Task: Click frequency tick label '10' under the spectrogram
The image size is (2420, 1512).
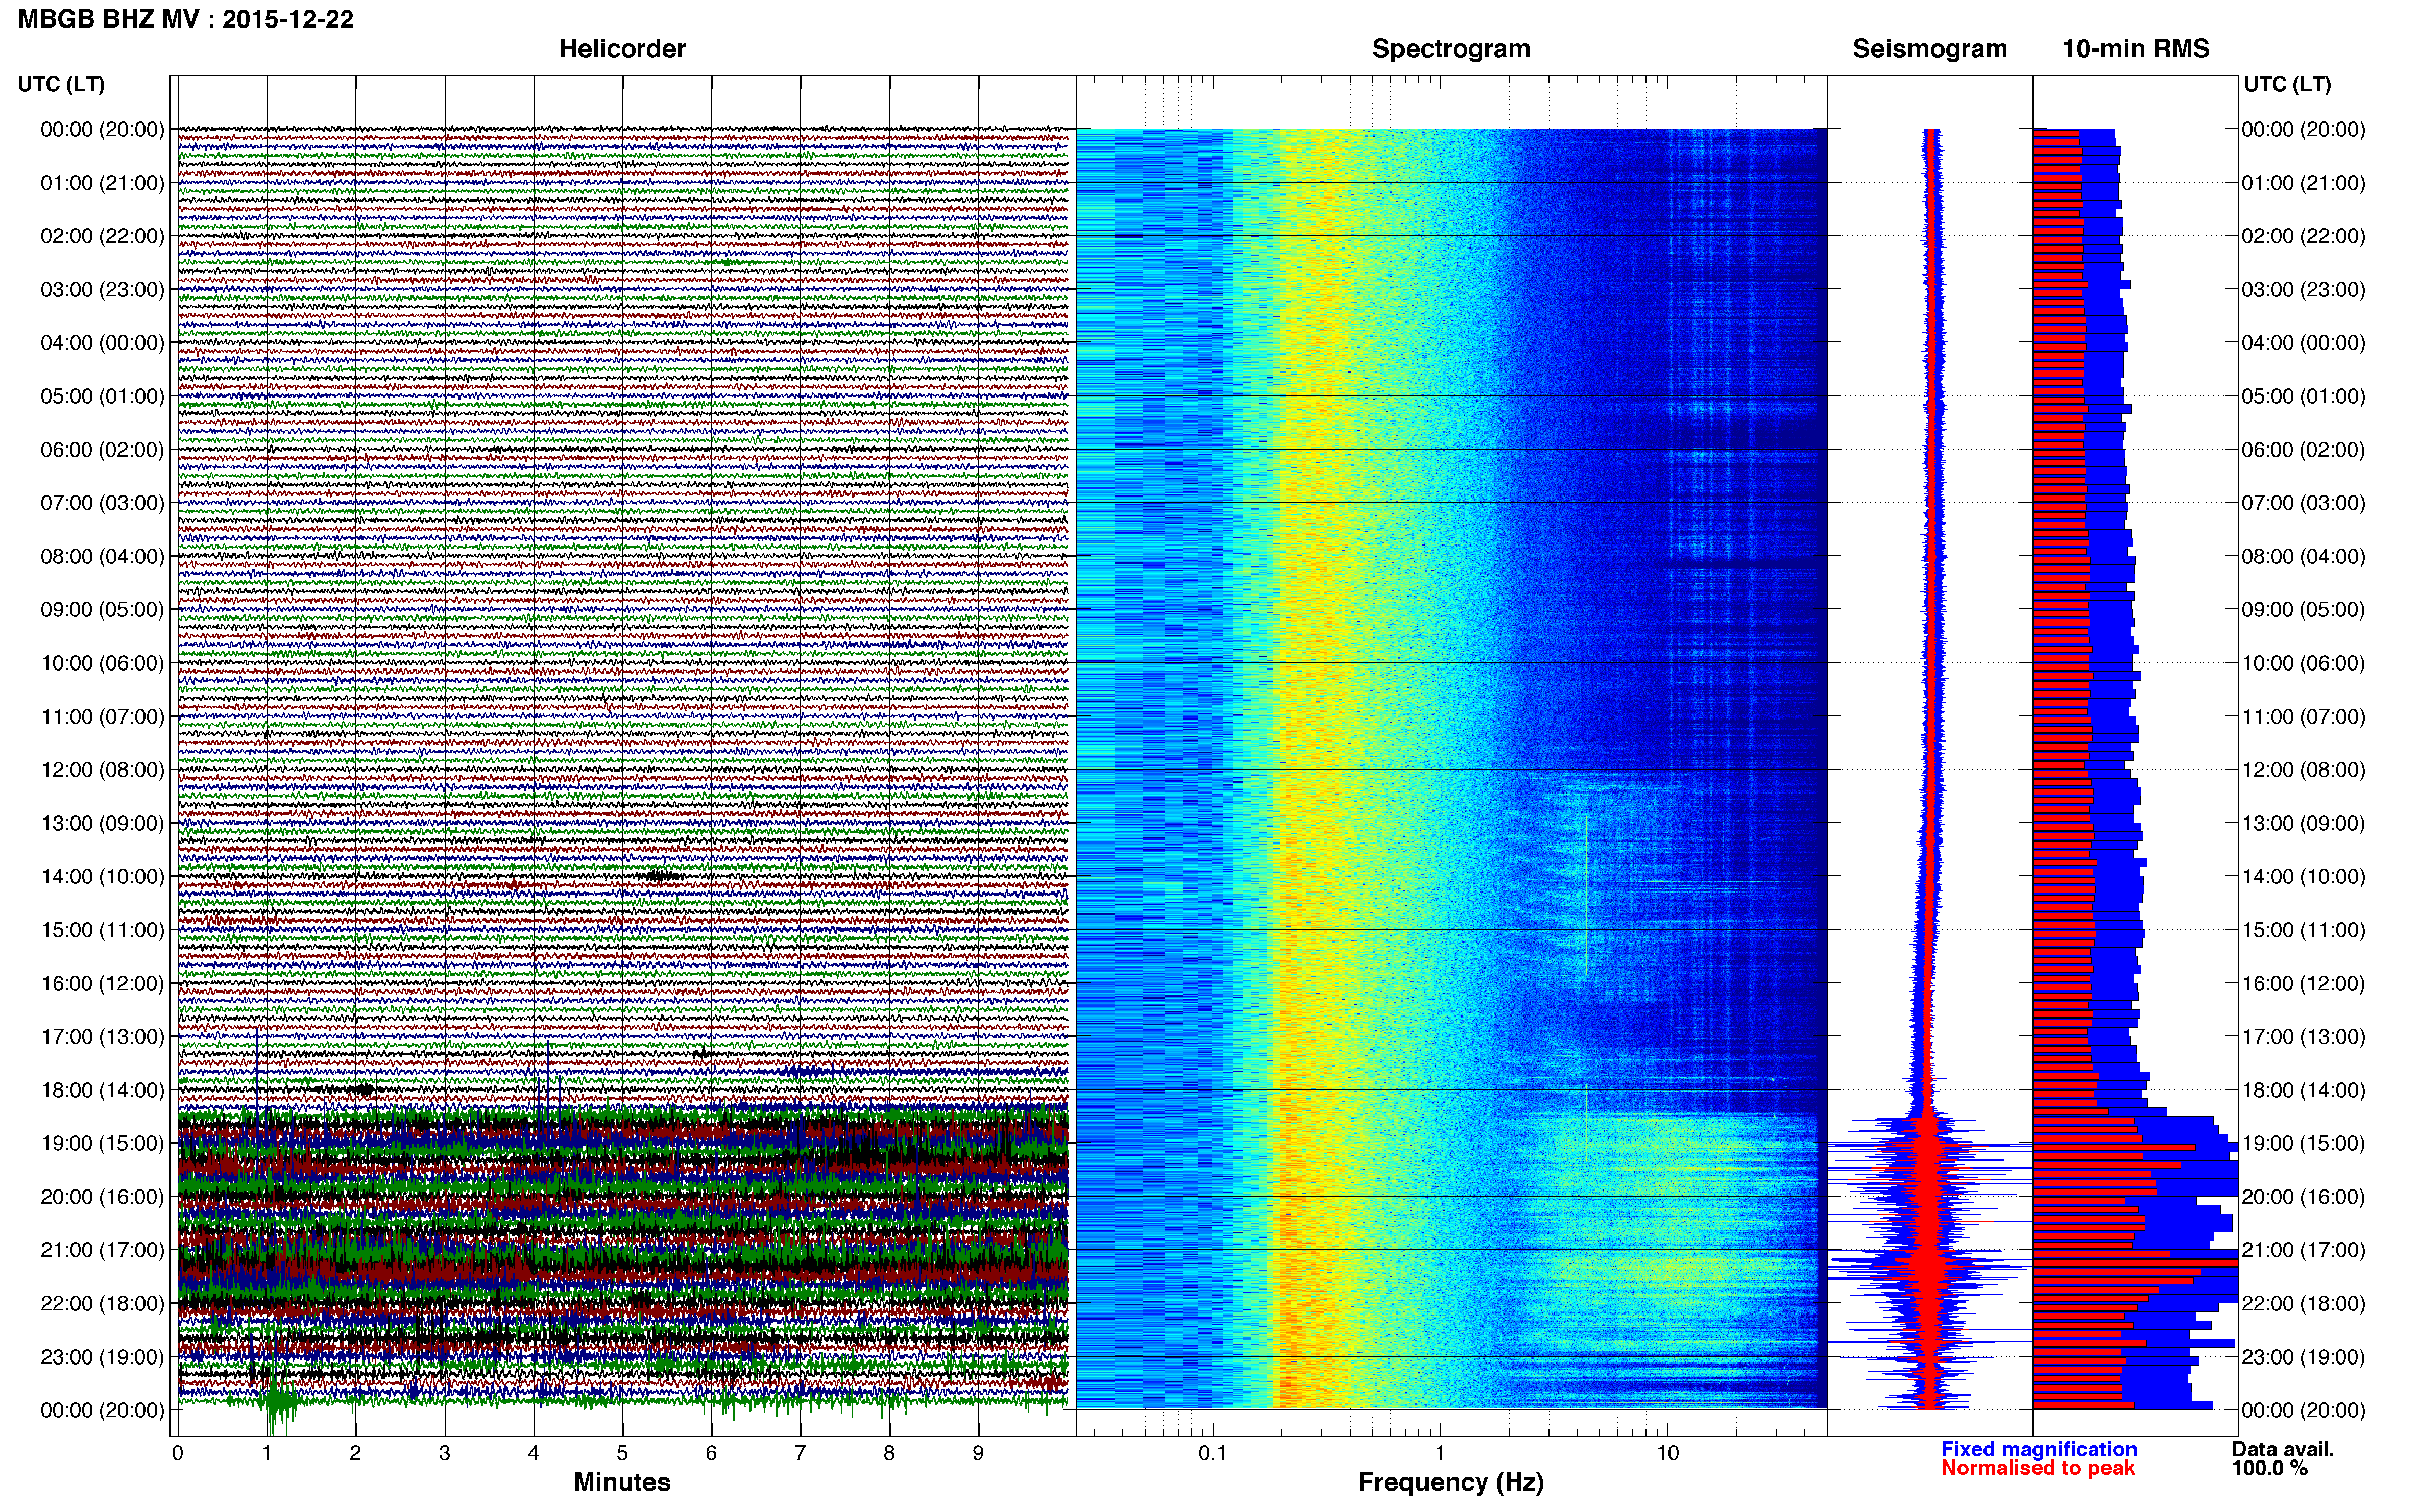Action: [1667, 1453]
